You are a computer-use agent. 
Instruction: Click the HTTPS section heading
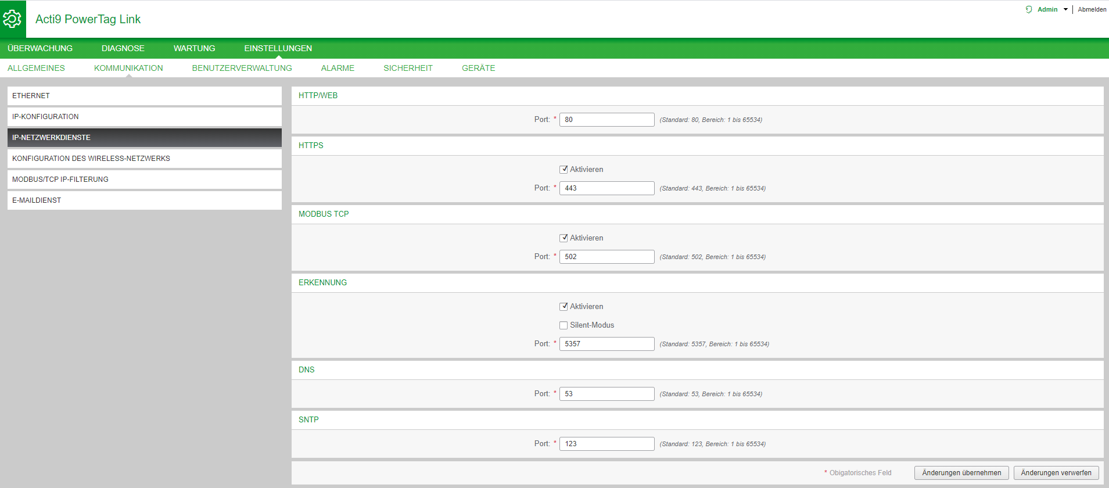click(311, 145)
